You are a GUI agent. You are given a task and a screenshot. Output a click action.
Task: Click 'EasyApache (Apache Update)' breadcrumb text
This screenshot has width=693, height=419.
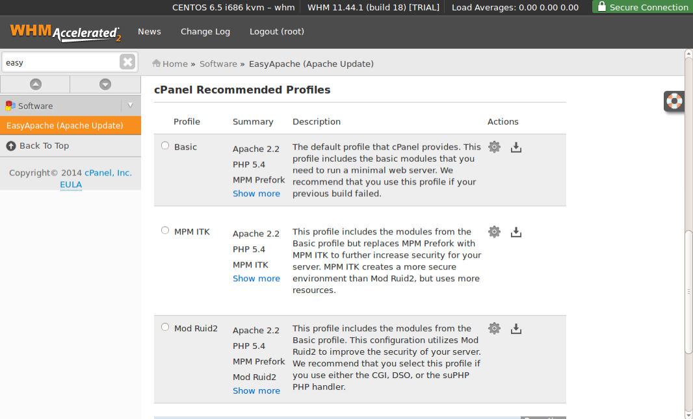[x=311, y=64]
